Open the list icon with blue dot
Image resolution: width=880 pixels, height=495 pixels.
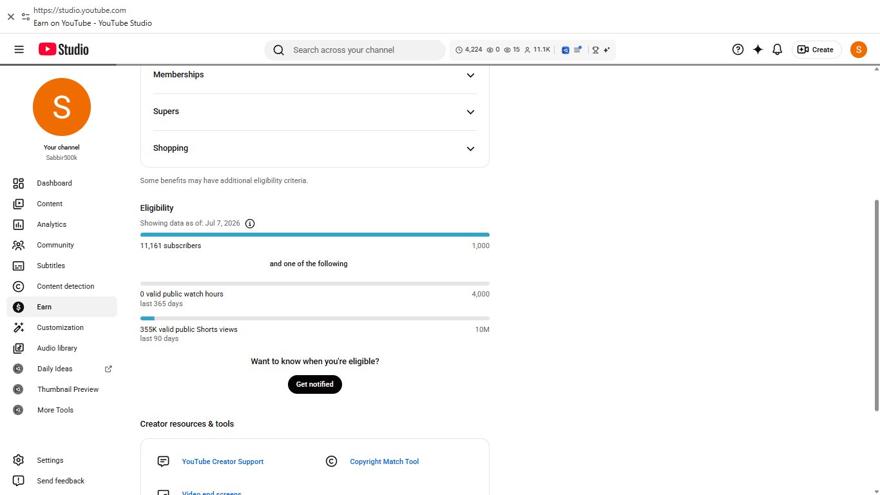(x=578, y=50)
